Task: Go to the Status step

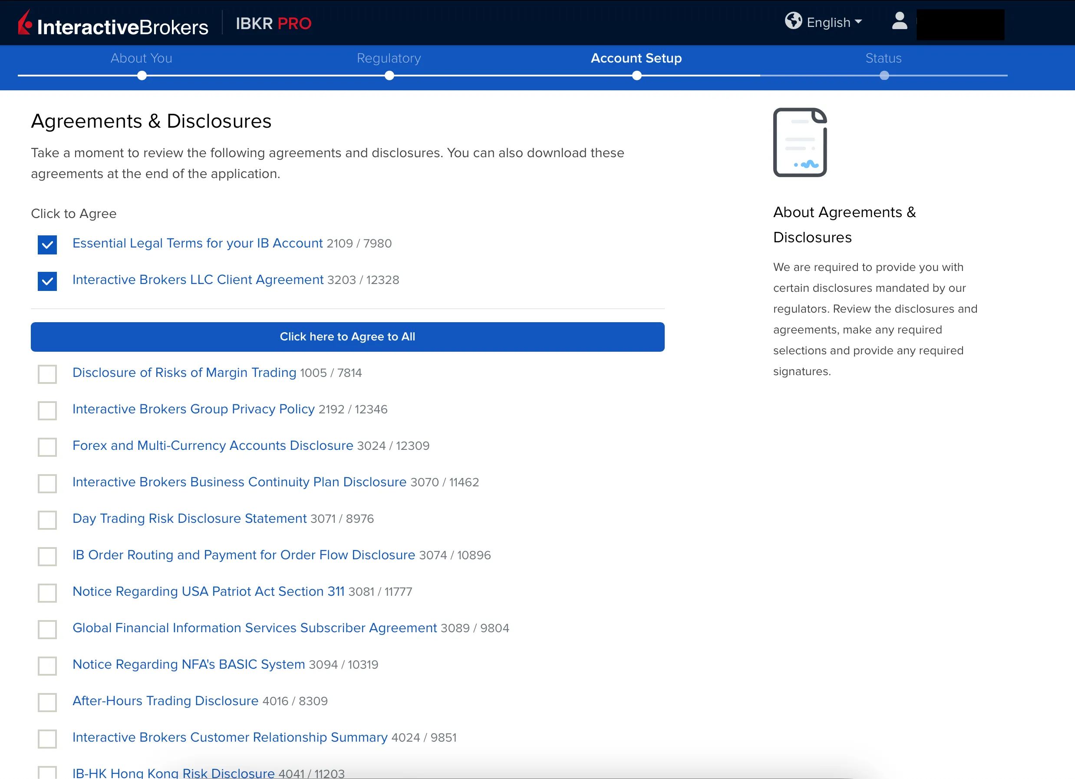Action: click(x=884, y=58)
